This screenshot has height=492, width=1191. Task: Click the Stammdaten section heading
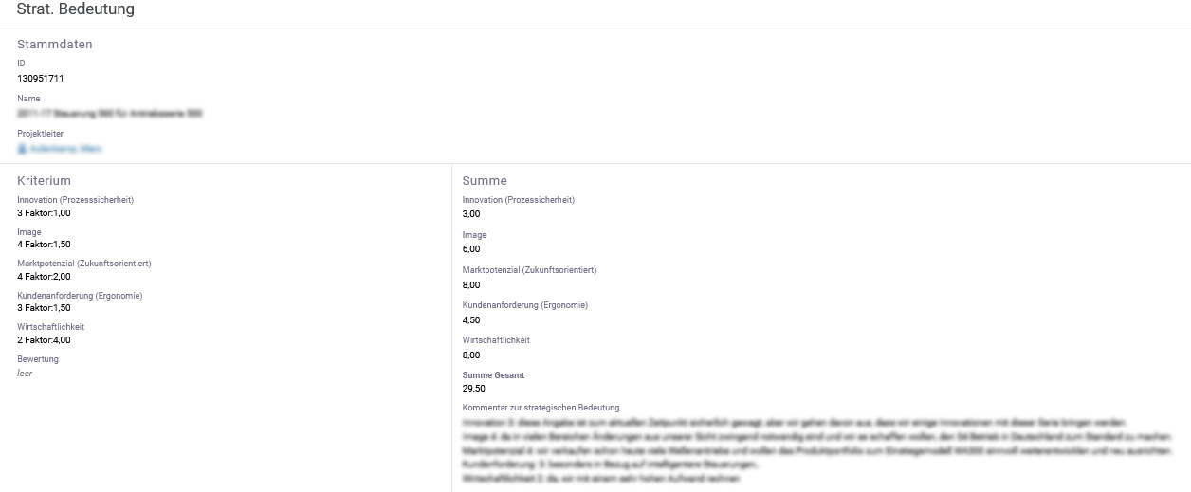pyautogui.click(x=55, y=44)
